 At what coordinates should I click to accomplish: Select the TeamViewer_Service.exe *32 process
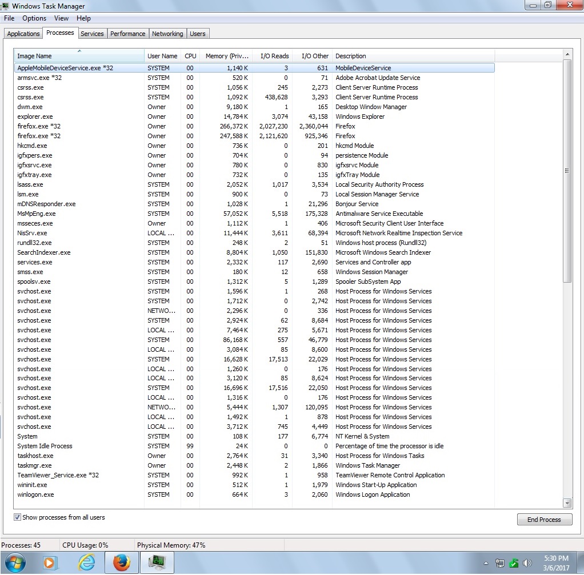click(254, 475)
